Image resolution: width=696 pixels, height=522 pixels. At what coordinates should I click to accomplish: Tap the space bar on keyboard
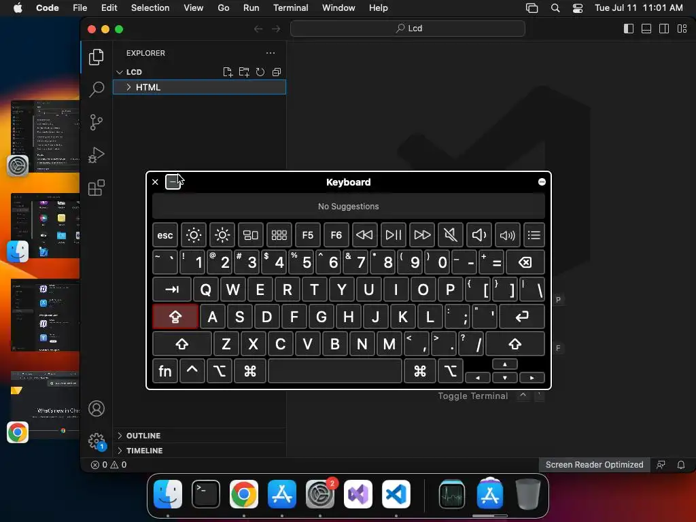[335, 370]
